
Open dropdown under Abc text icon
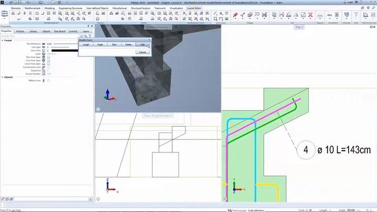click(x=330, y=19)
